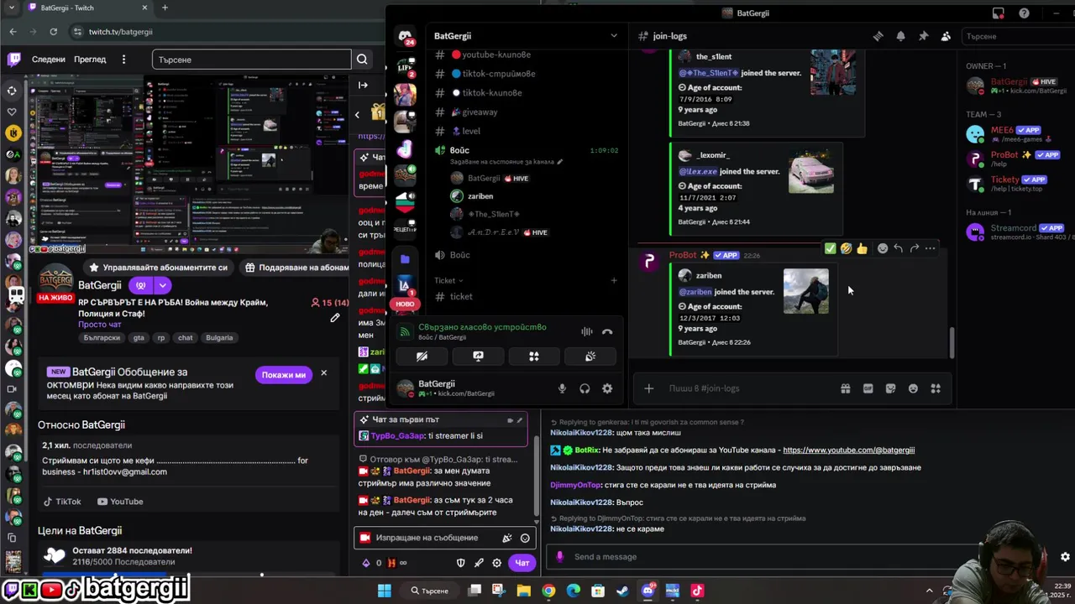Open Windows Start button on taskbar
This screenshot has height=604, width=1075.
(x=384, y=591)
